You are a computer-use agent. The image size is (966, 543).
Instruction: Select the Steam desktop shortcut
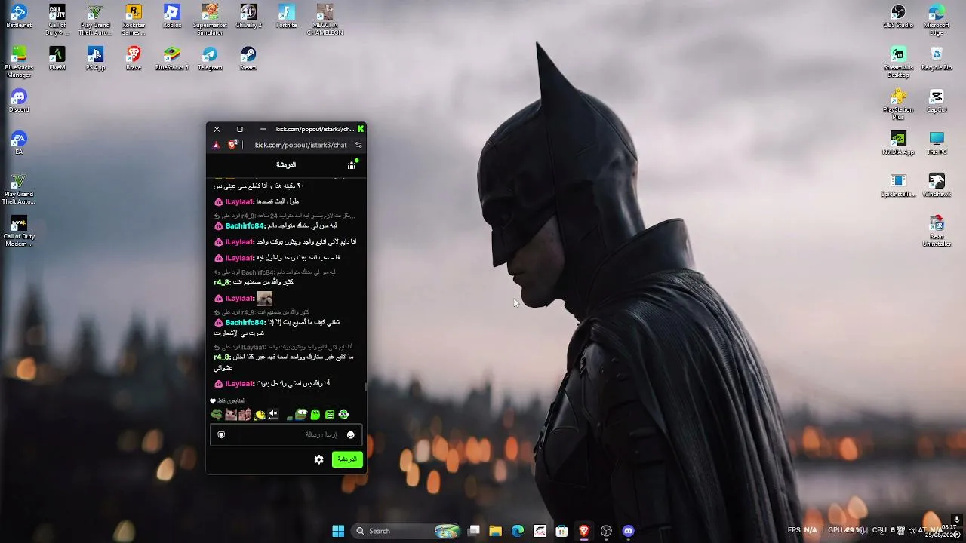pyautogui.click(x=248, y=59)
